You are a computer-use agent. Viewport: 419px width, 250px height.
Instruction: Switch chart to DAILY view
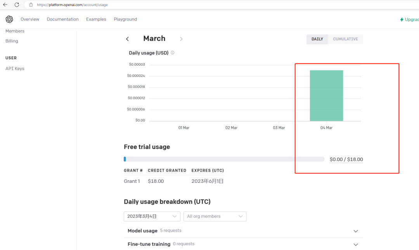coord(317,39)
